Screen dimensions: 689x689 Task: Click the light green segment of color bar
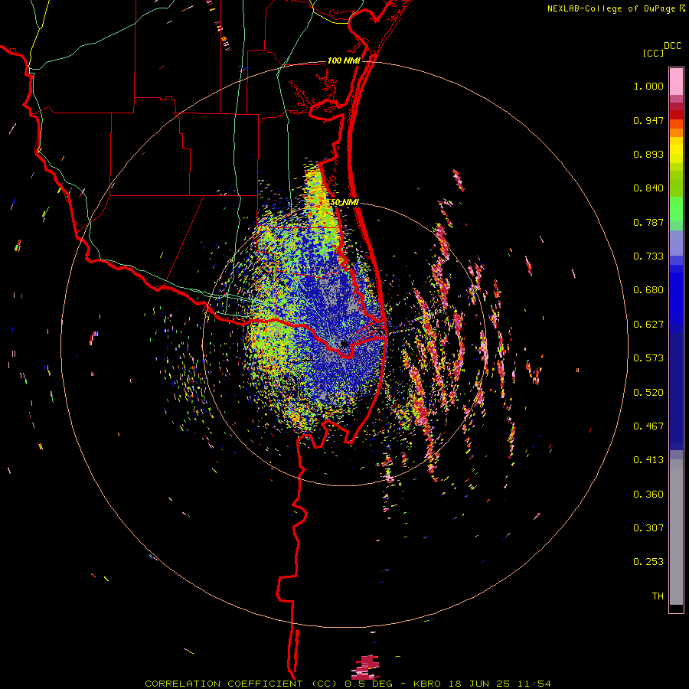coord(676,209)
